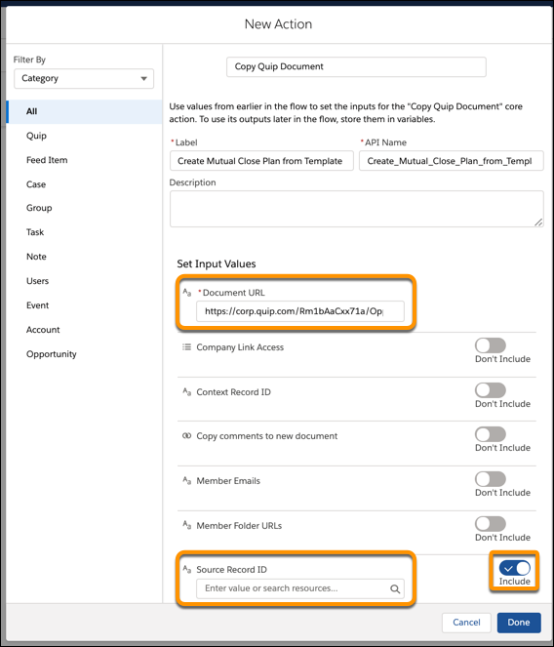Click the Description text area
The image size is (554, 647).
[x=356, y=209]
